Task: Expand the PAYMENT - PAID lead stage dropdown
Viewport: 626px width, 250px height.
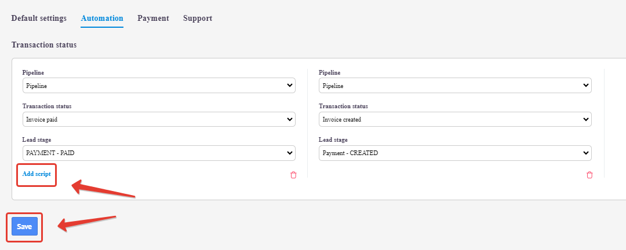Action: [159, 153]
